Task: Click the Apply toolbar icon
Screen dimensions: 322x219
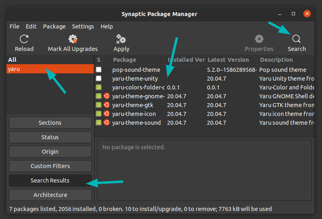Action: [121, 39]
